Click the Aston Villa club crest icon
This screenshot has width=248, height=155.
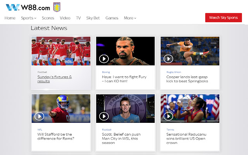coord(57,7)
